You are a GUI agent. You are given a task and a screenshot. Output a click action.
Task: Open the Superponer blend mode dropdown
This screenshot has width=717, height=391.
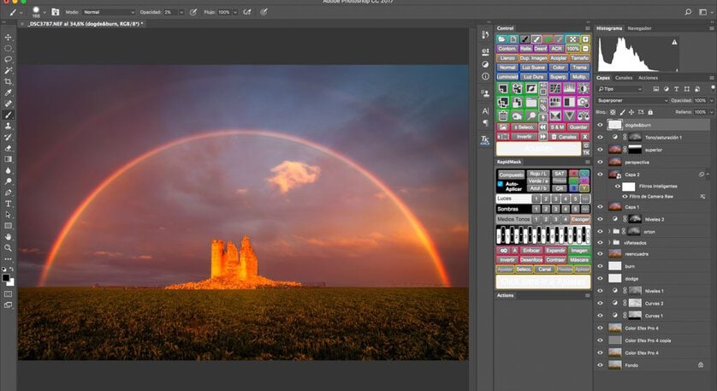coord(632,100)
